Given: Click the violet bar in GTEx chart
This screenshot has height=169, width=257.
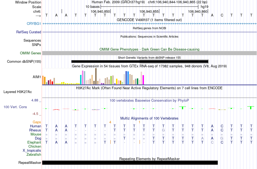Looking at the screenshot, I should pos(83,77).
